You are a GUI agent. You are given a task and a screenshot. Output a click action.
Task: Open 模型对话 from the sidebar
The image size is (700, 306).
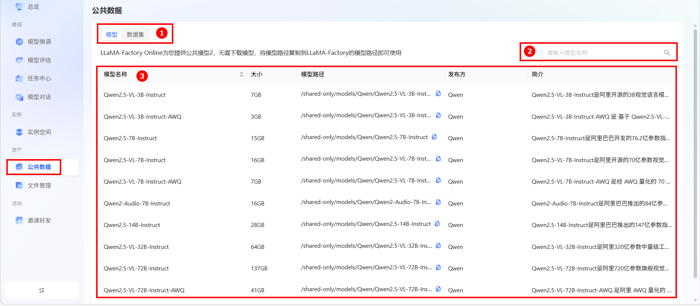point(39,97)
